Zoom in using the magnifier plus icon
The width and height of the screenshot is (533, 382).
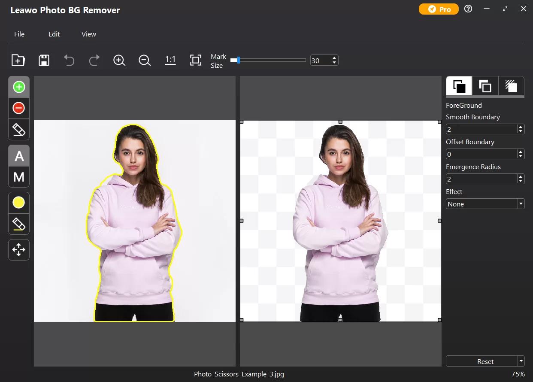pos(119,61)
